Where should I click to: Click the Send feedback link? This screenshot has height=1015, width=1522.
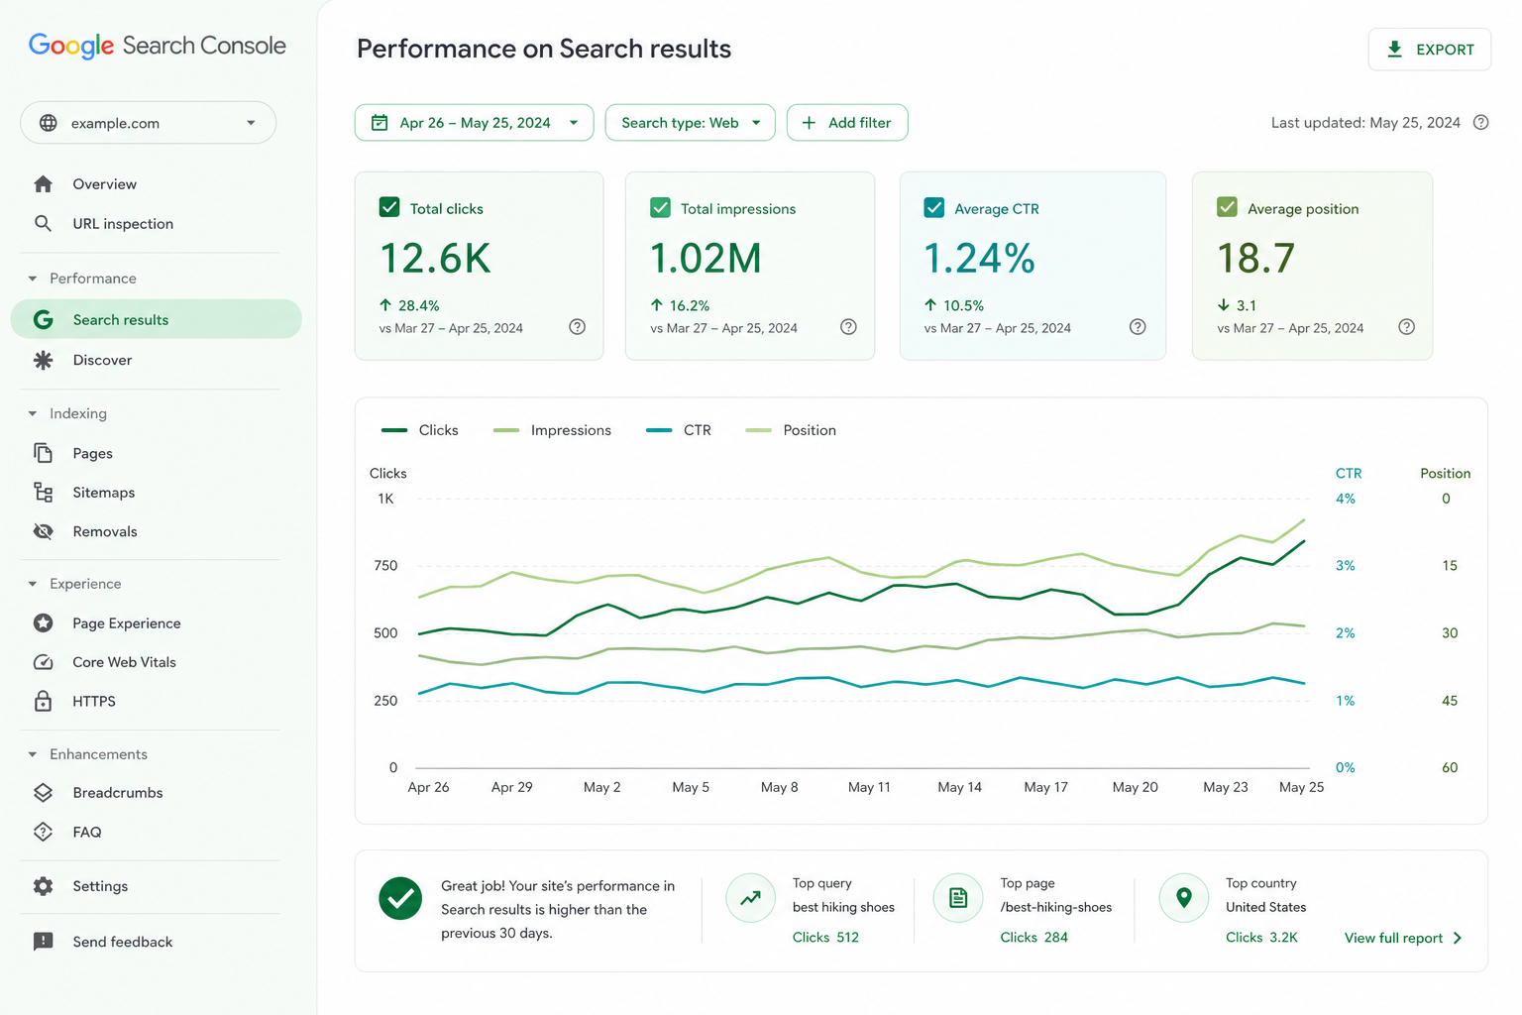(122, 942)
